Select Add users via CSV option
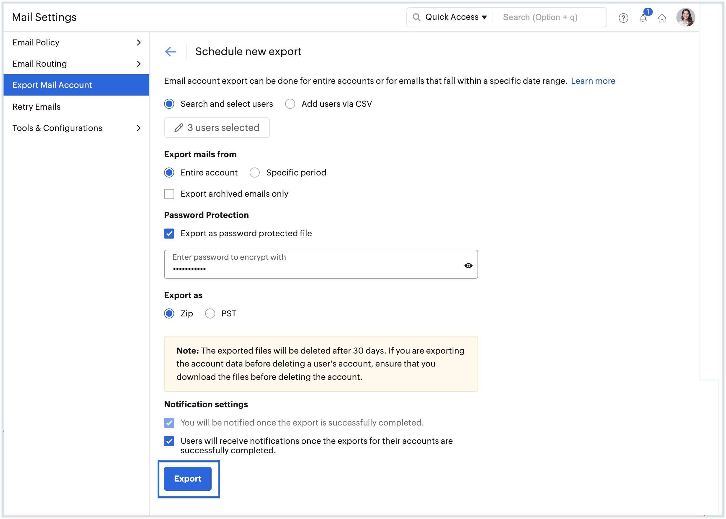Image resolution: width=726 pixels, height=519 pixels. pos(290,104)
